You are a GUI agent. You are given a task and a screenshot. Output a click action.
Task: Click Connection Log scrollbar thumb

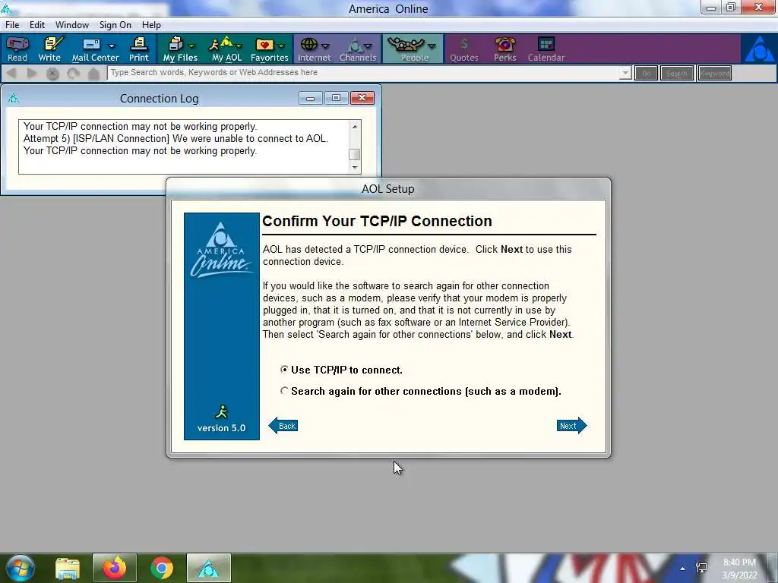[x=354, y=153]
